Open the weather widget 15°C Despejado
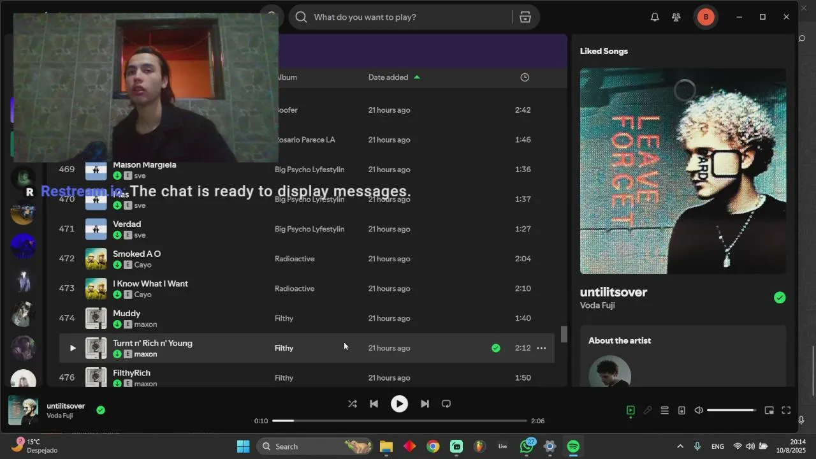 coord(36,446)
